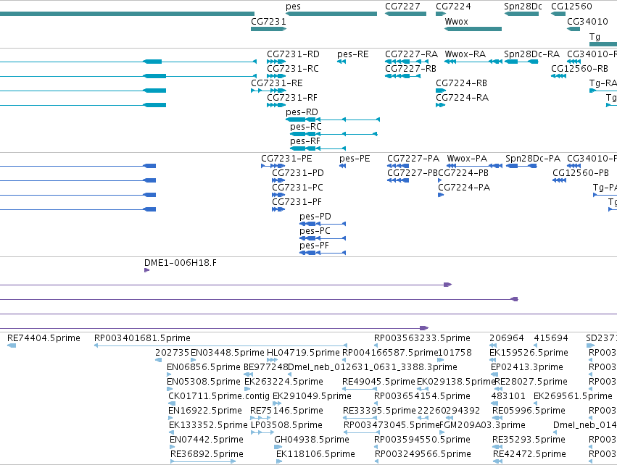Click the Wwox-PA protein label
Viewport: 617px width, 465px height.
(x=467, y=159)
